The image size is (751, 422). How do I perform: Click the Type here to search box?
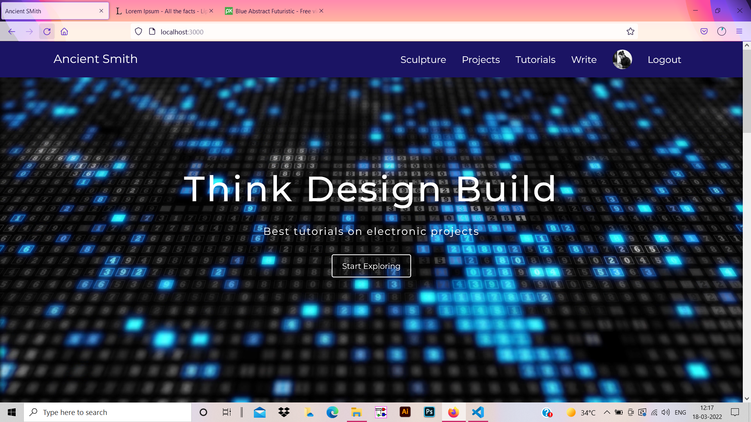click(108, 412)
